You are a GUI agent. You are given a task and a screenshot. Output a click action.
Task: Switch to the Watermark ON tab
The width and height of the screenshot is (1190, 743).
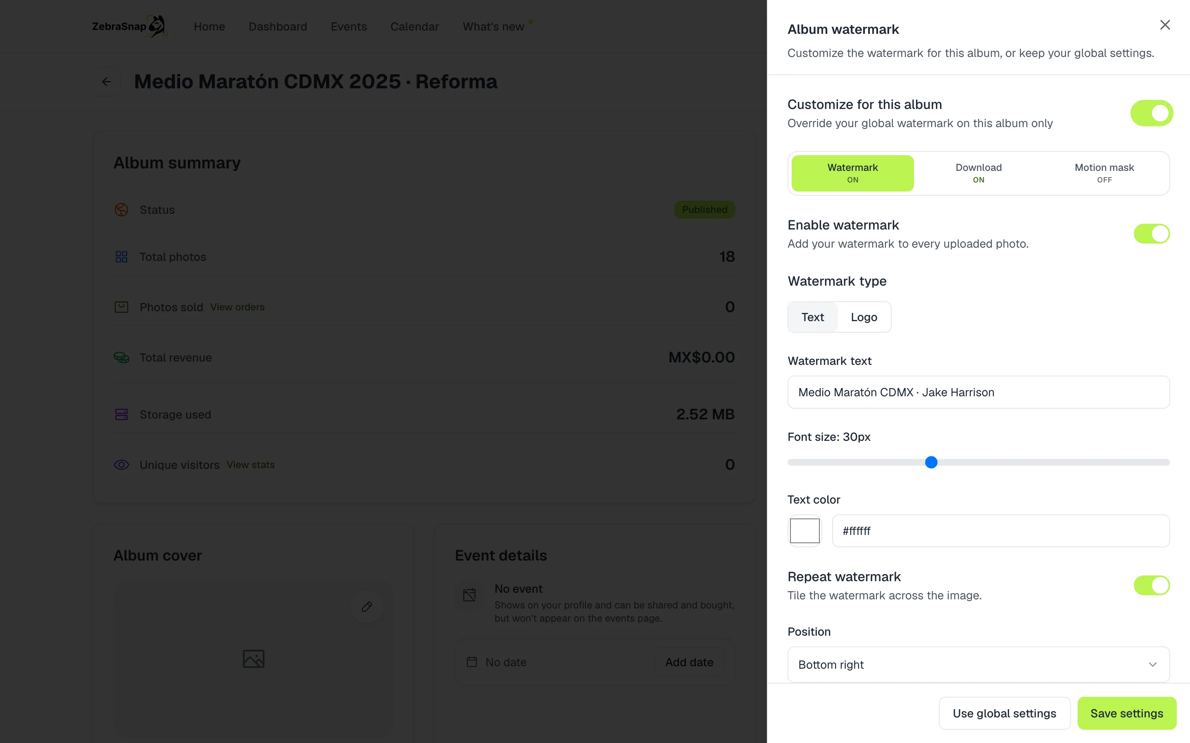pos(853,173)
